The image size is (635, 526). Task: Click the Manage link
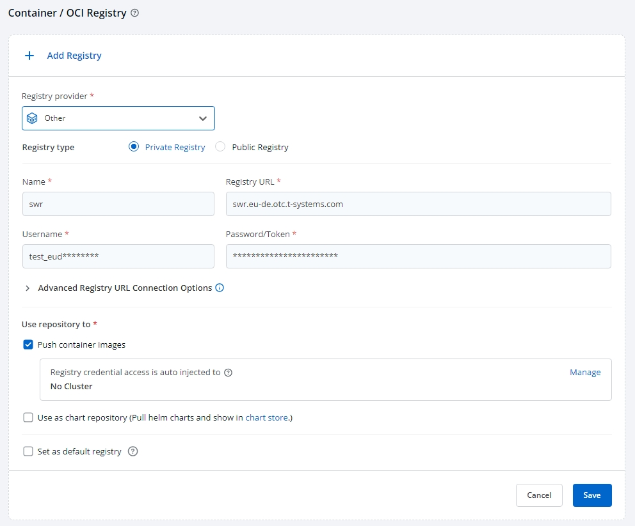pos(585,372)
